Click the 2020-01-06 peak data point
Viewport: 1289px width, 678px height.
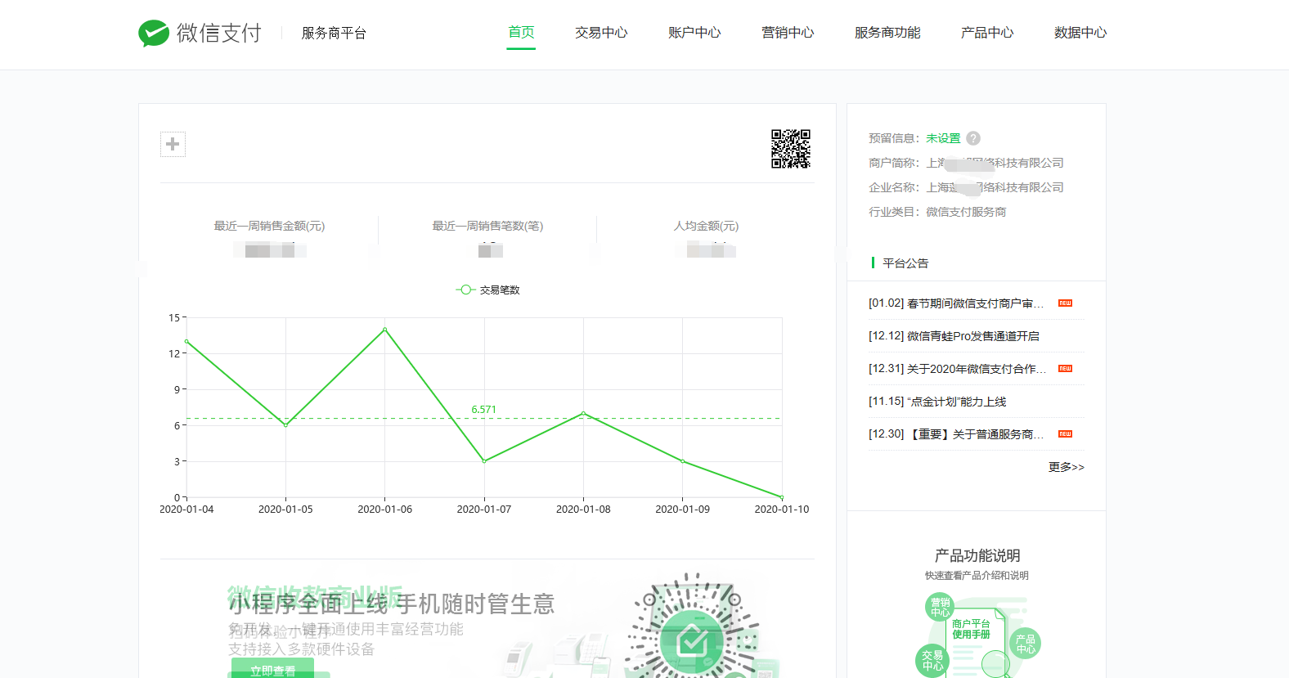click(x=385, y=330)
